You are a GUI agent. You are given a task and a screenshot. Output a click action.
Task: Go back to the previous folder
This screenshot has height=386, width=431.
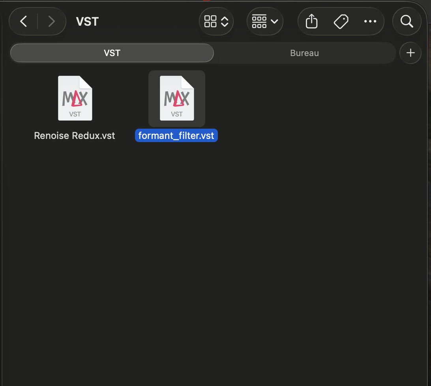coord(24,21)
